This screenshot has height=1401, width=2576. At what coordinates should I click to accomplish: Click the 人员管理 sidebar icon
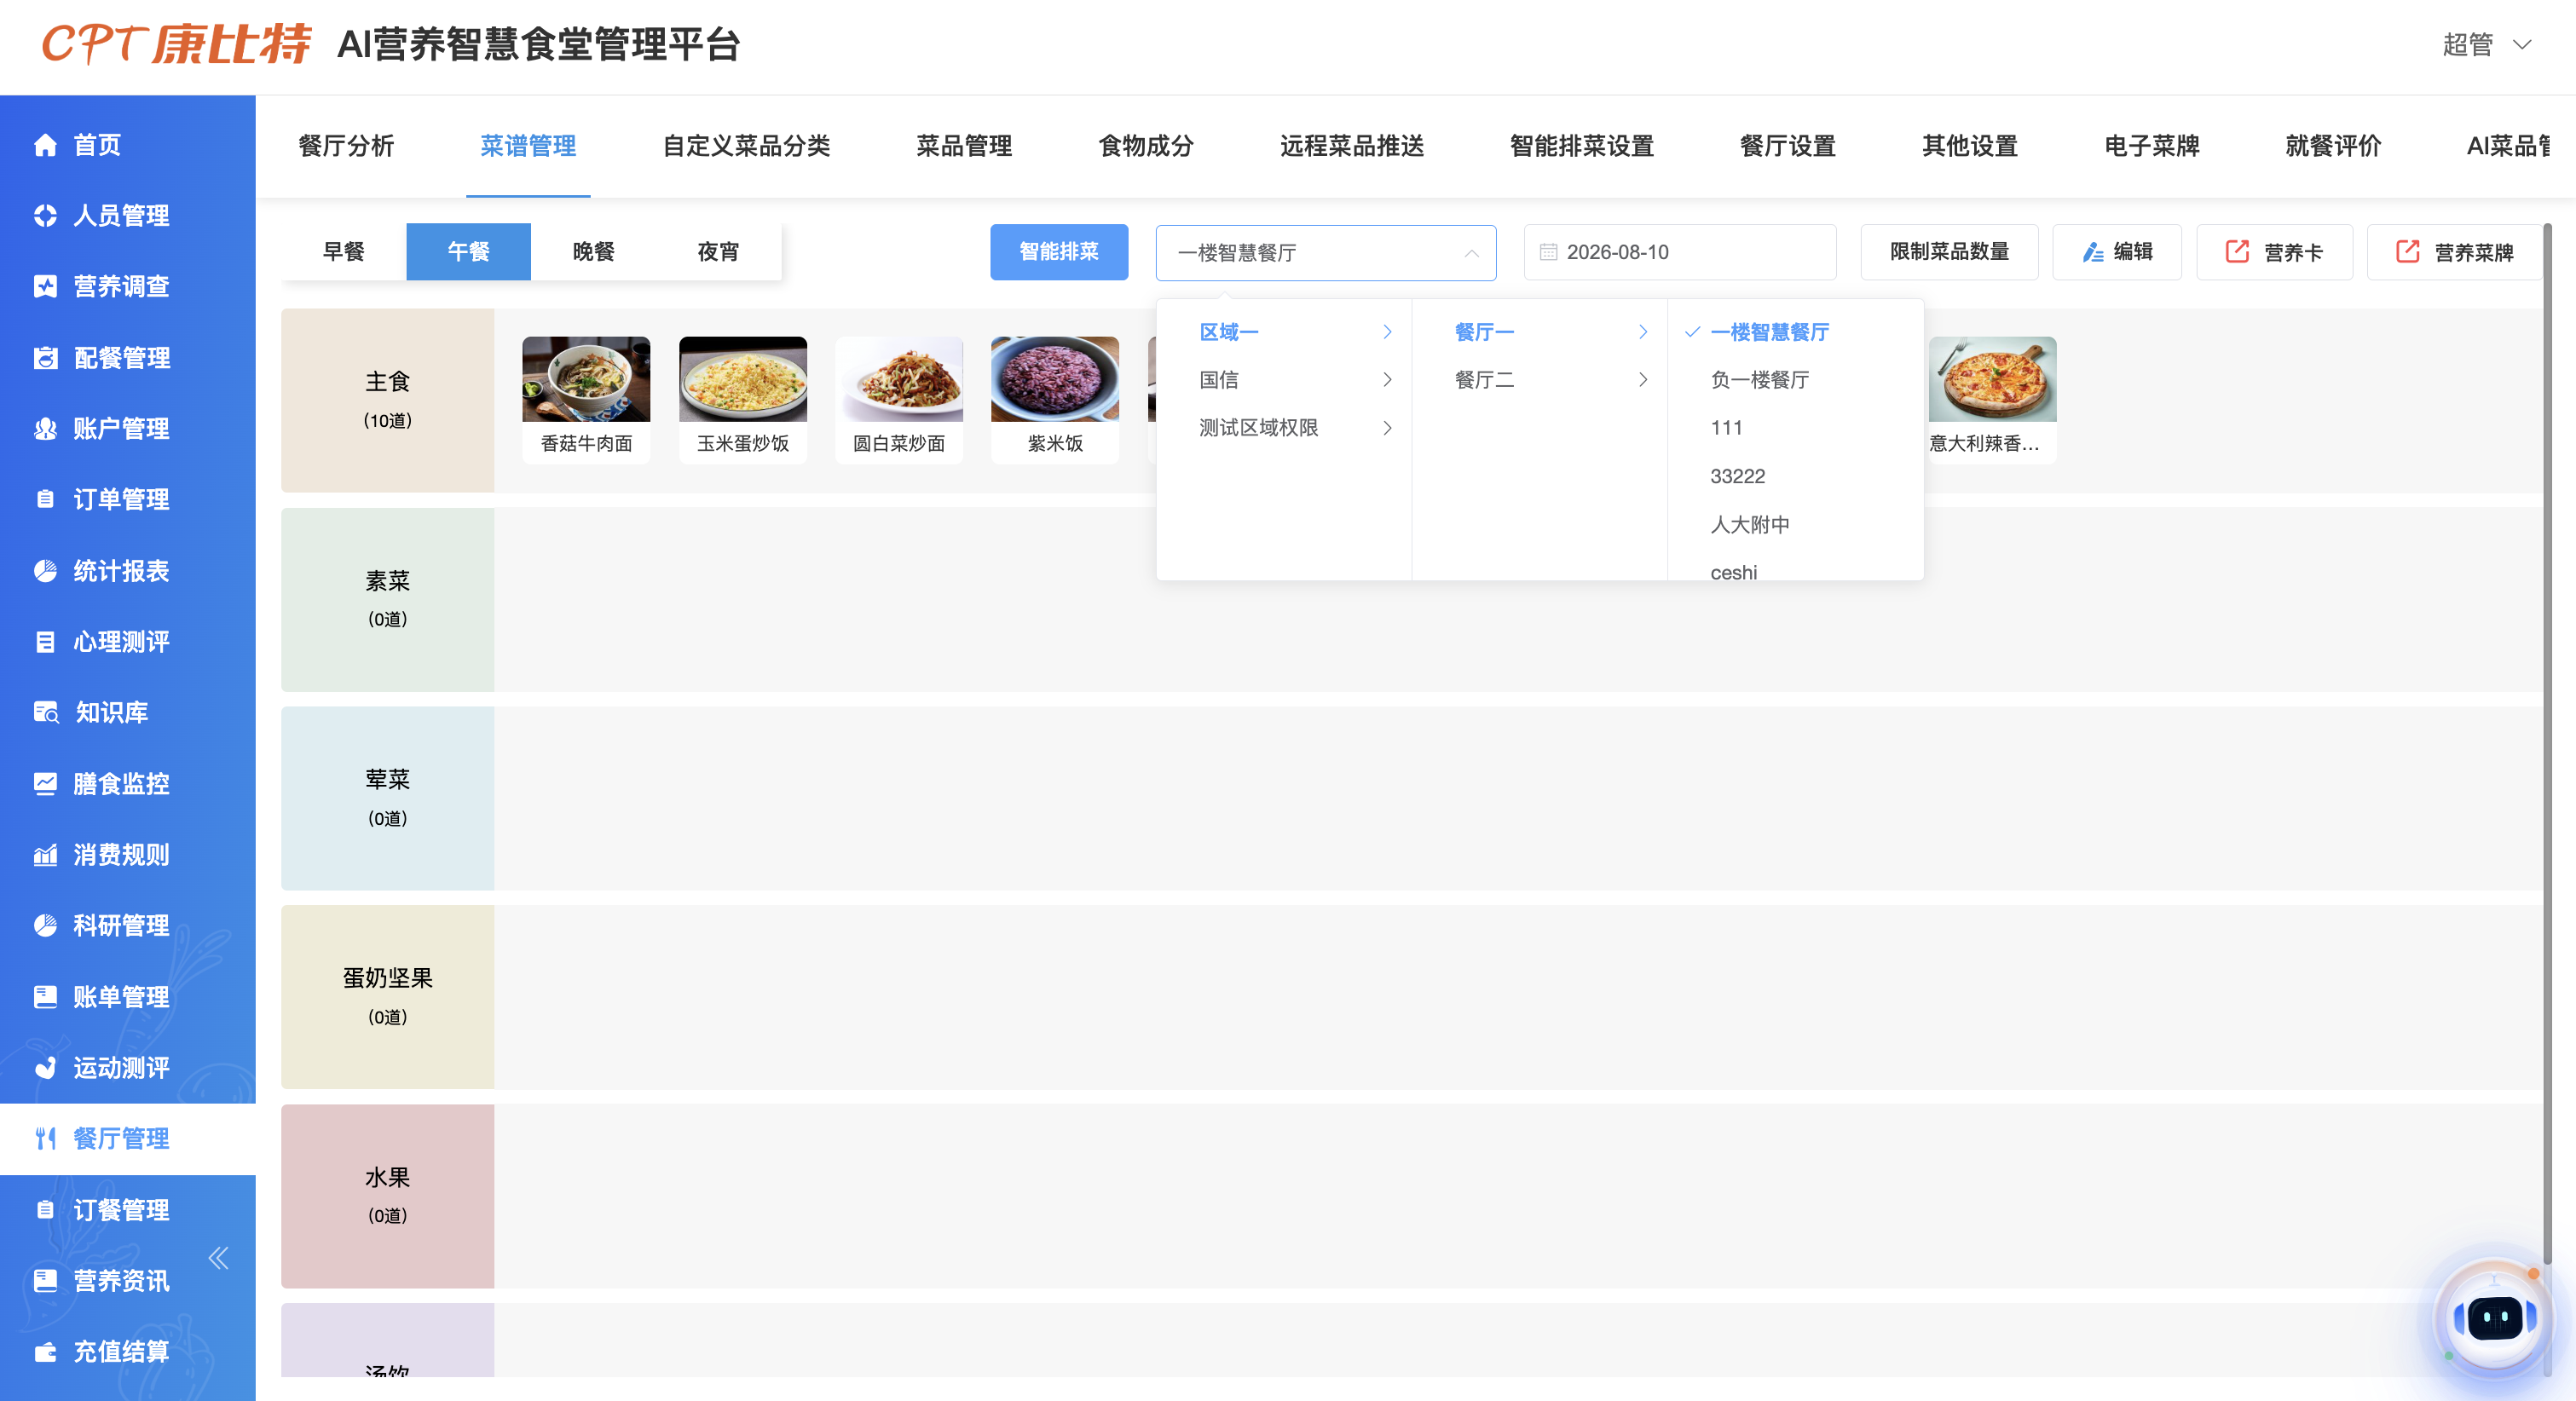coord(45,216)
